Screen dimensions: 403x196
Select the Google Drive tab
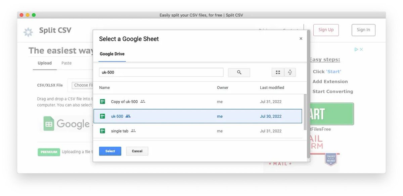(112, 54)
